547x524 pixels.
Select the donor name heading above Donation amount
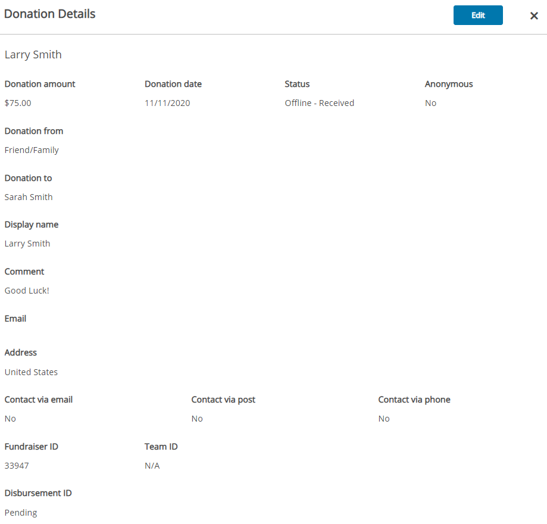tap(33, 55)
